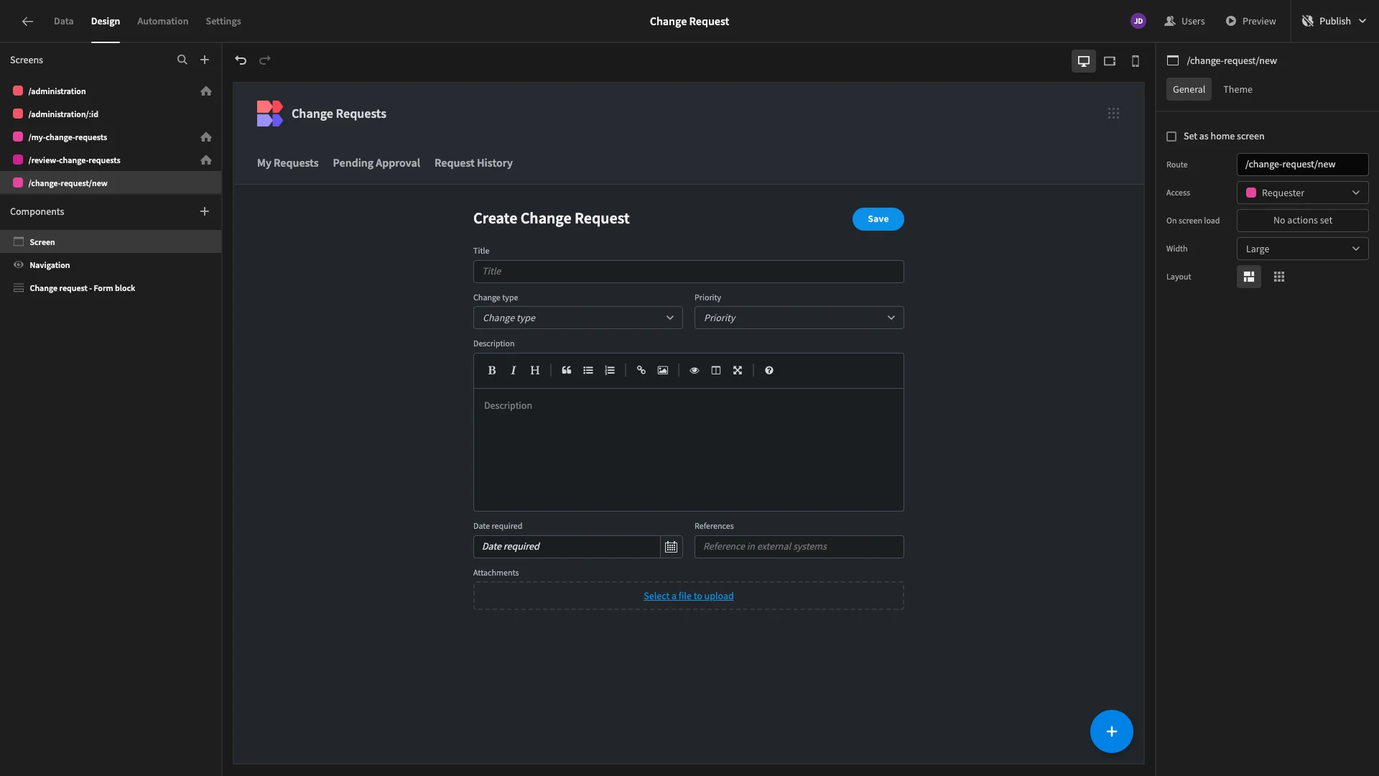1379x776 pixels.
Task: Open the Width dropdown set to Large
Action: pos(1303,249)
